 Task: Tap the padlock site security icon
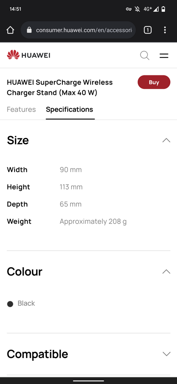29,30
